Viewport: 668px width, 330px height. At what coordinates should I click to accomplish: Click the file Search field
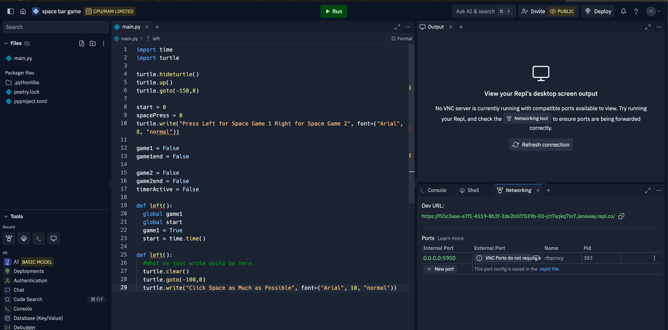[55, 27]
